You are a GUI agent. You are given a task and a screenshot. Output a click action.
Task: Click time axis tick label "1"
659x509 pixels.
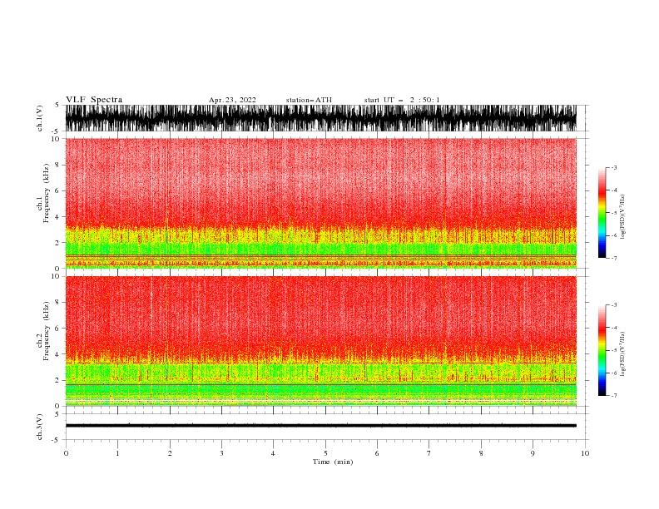117,453
